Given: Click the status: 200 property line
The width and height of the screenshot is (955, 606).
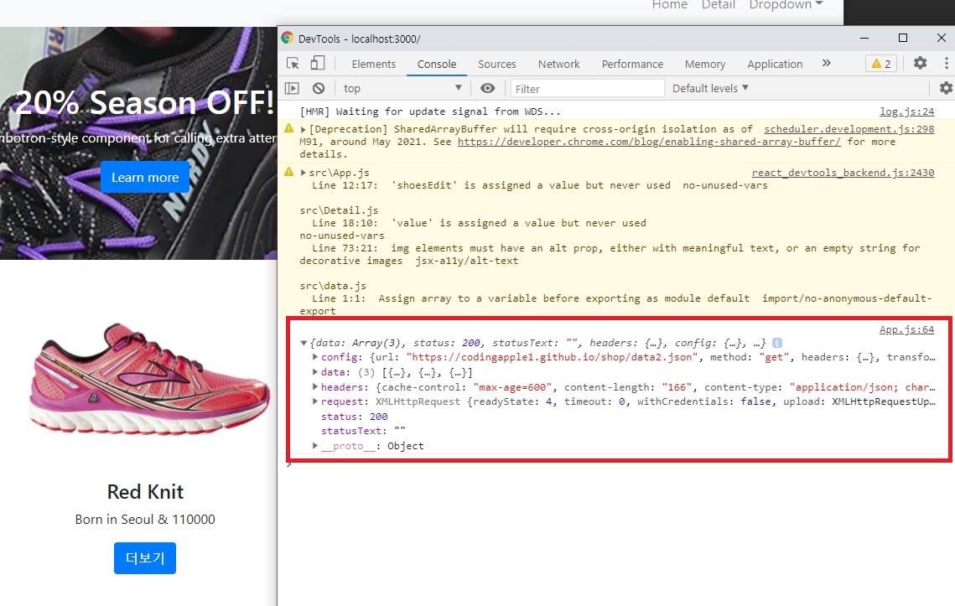Looking at the screenshot, I should (355, 417).
